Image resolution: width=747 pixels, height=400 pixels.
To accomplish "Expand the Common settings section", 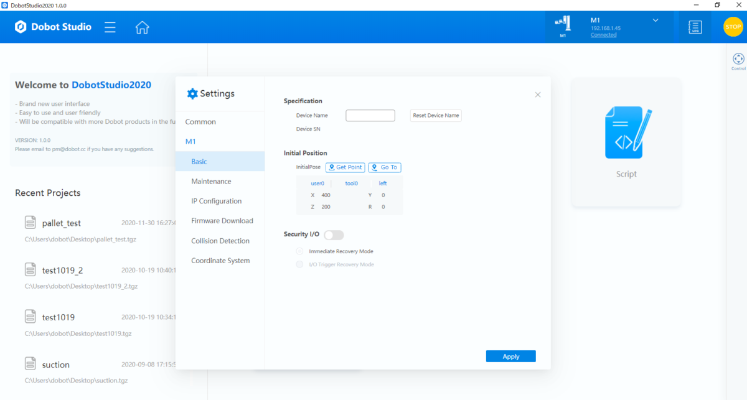I will [200, 122].
